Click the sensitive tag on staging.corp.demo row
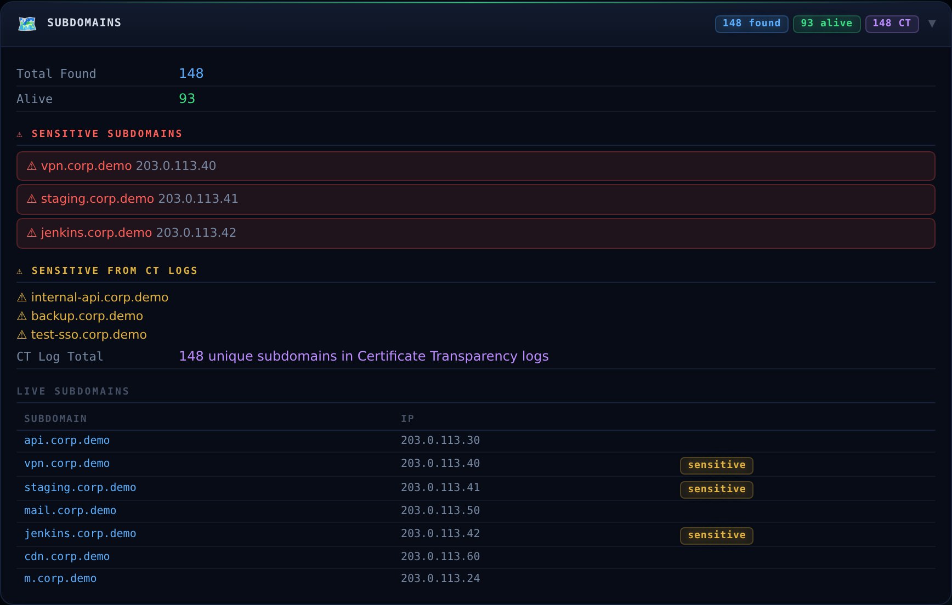952x605 pixels. 717,489
